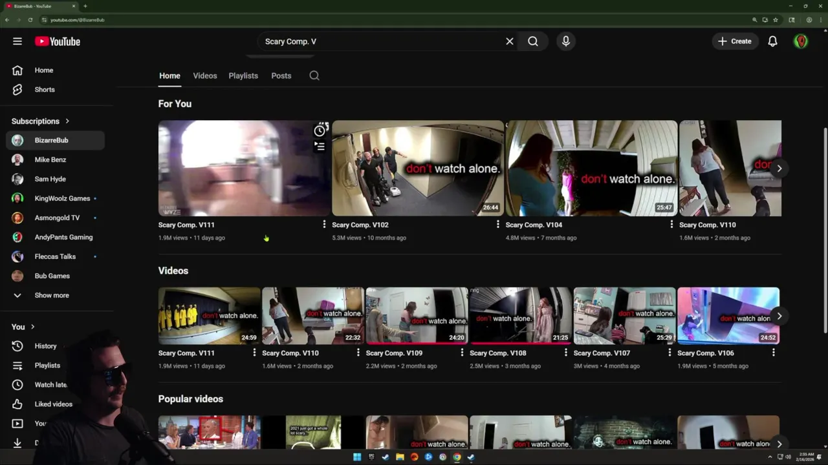Open Shorts in the sidebar
This screenshot has height=465, width=828.
pyautogui.click(x=55, y=90)
